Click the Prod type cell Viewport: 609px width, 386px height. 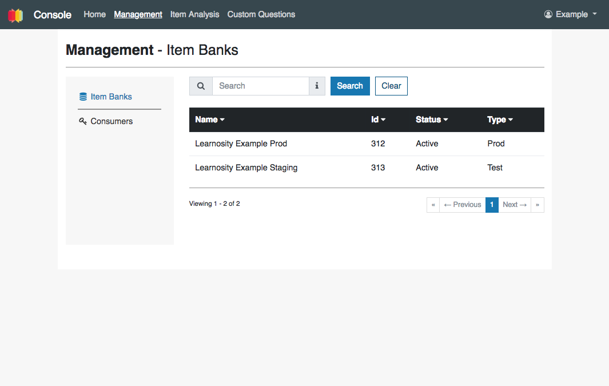(496, 144)
